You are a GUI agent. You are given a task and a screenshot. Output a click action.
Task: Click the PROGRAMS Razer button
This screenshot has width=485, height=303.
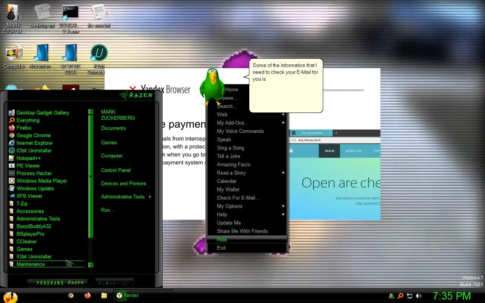tap(57, 283)
